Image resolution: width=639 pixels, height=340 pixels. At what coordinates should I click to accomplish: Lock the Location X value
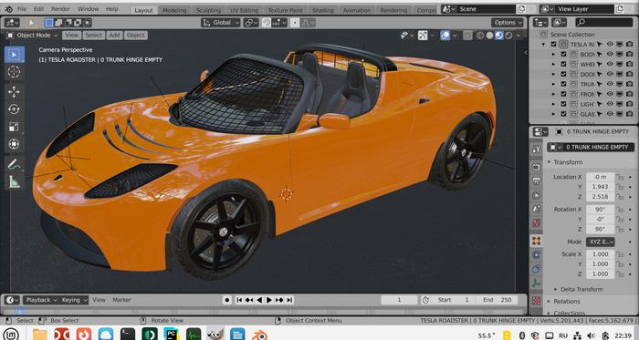click(x=620, y=177)
